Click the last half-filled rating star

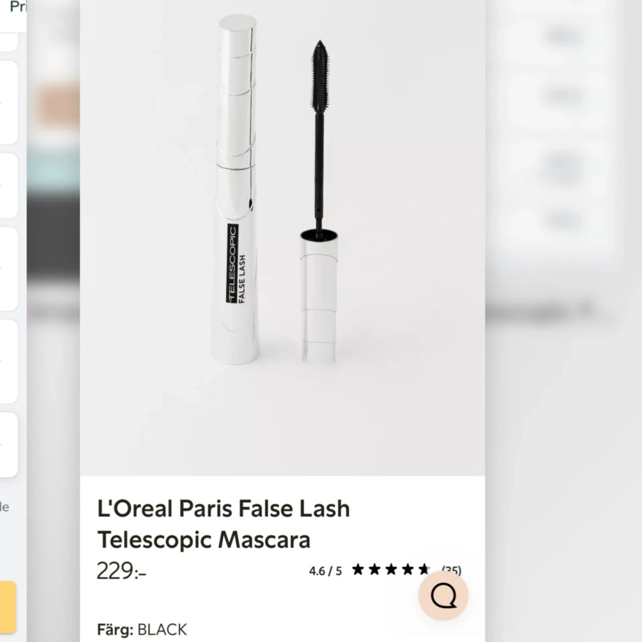424,569
